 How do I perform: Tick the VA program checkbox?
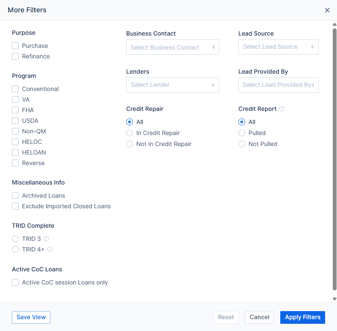coord(15,99)
